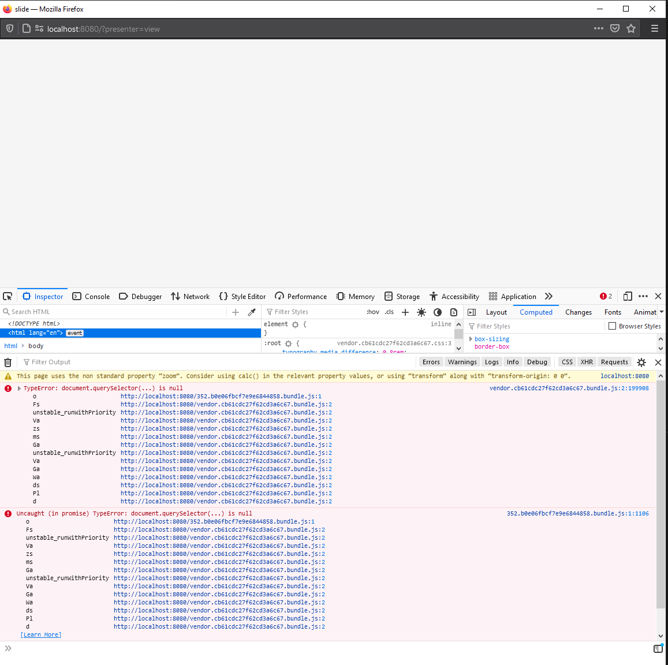Enable the Browser Styles checkbox
Screen dimensions: 668x665
pyautogui.click(x=611, y=326)
